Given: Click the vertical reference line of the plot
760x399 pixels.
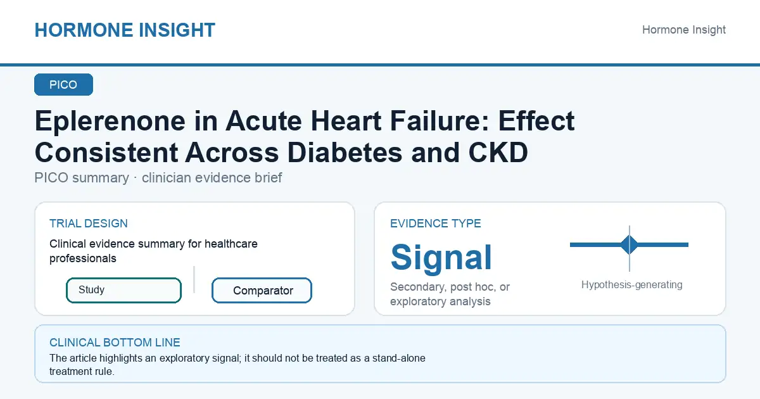Looking at the screenshot, I should 630,248.
